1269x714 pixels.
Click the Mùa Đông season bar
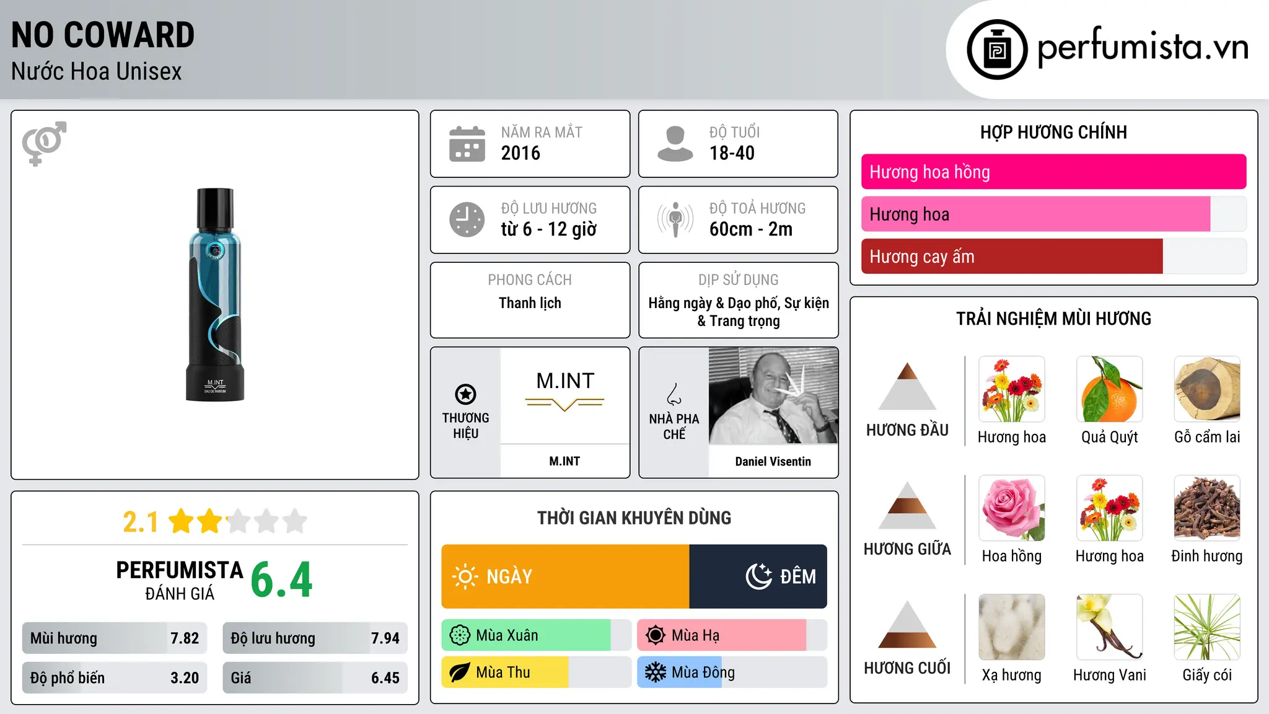click(x=732, y=672)
